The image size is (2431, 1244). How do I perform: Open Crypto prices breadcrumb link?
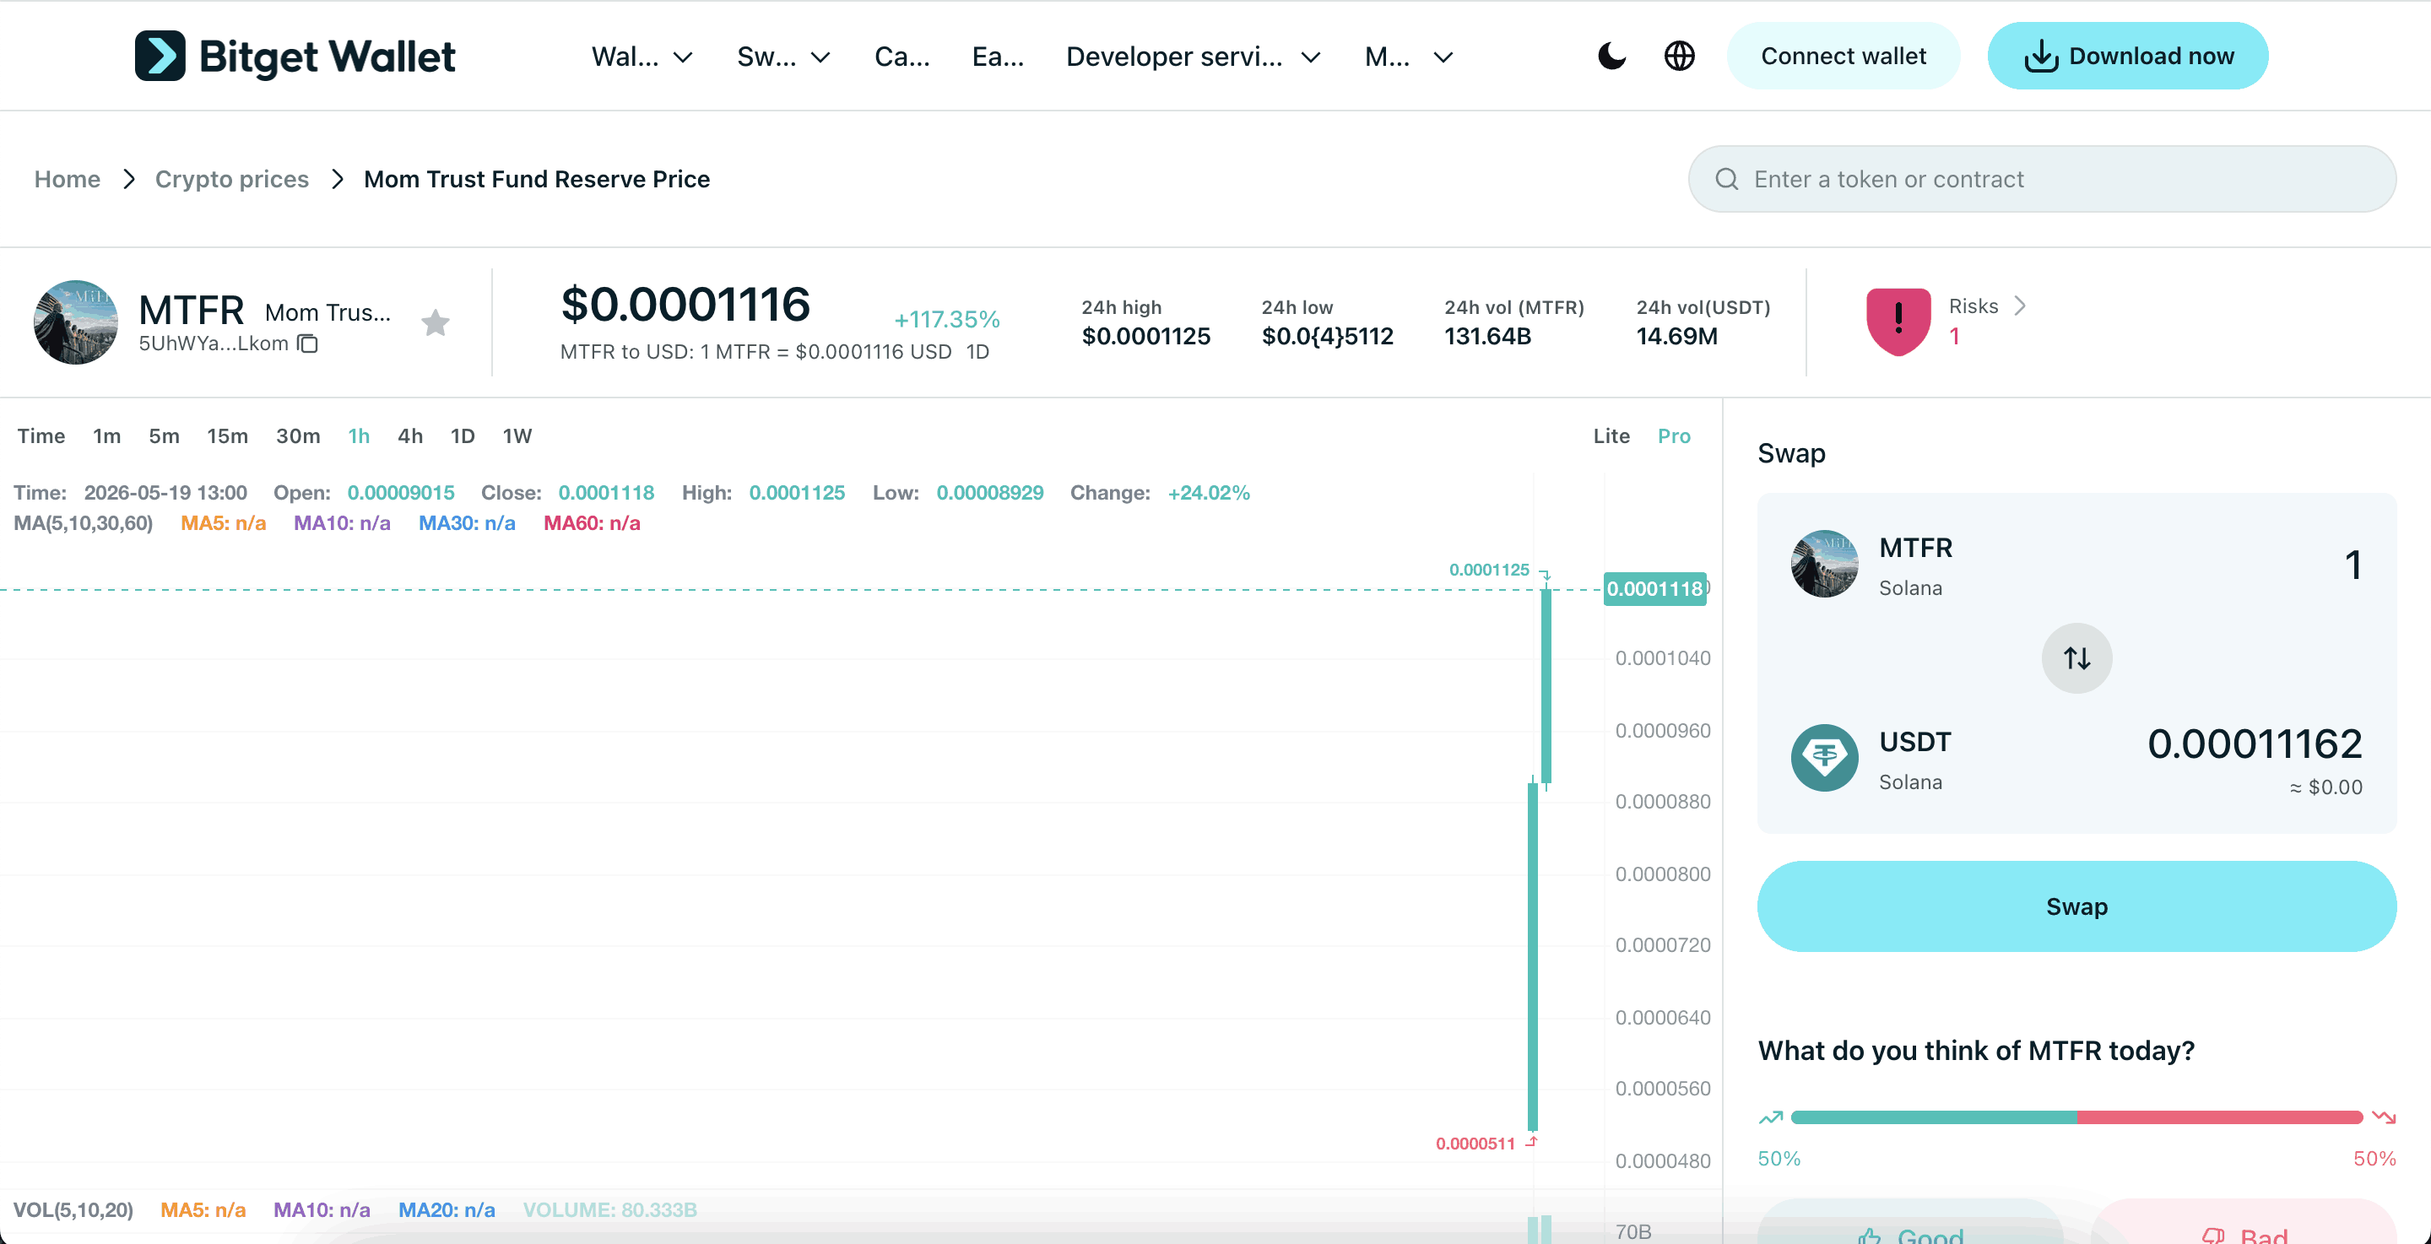232,179
